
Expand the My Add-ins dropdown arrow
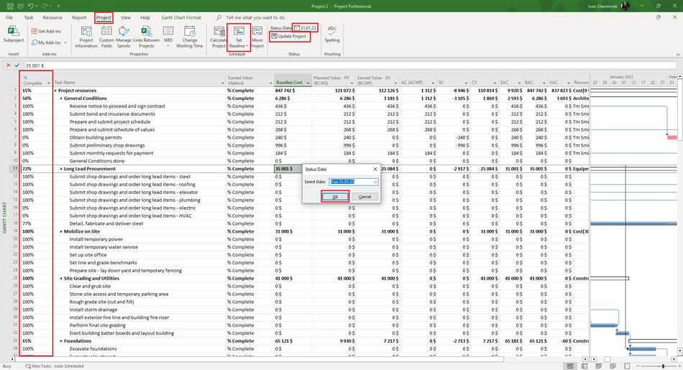(x=65, y=42)
